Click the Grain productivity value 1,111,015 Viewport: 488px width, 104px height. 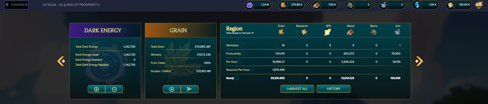280,53
